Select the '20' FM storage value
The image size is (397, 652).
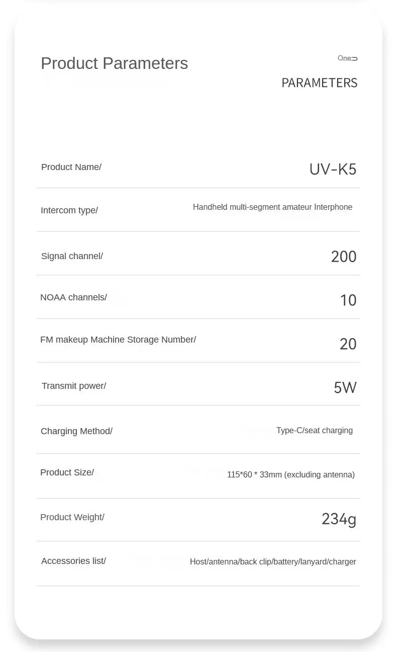point(348,344)
